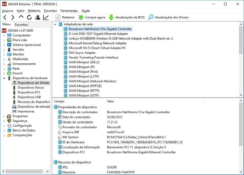Switch to the Menu tab

click(x=6, y=24)
